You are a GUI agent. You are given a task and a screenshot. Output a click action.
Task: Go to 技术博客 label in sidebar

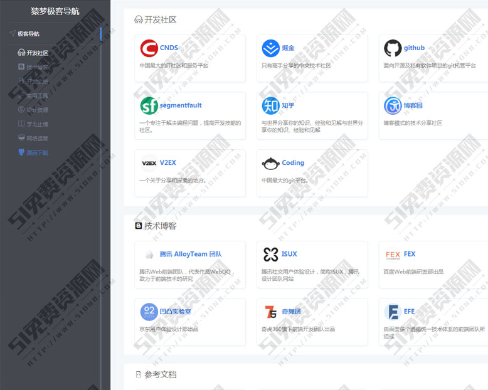pyautogui.click(x=38, y=67)
